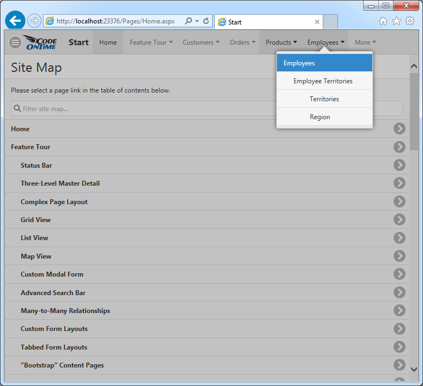Expand the More dropdown menu
Image resolution: width=423 pixels, height=386 pixels.
point(365,42)
